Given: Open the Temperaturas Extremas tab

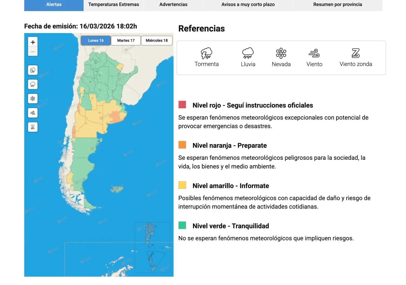Looking at the screenshot, I should coord(114,5).
